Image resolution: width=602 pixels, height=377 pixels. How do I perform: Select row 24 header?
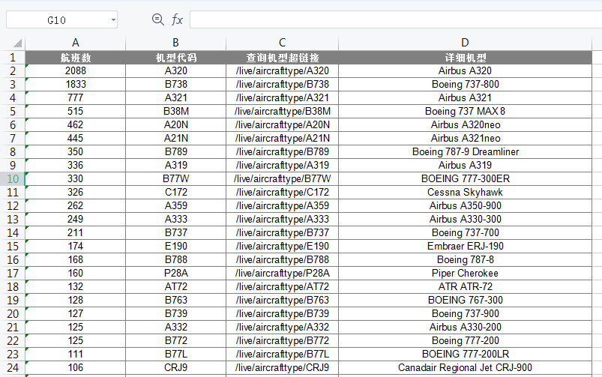coord(13,368)
